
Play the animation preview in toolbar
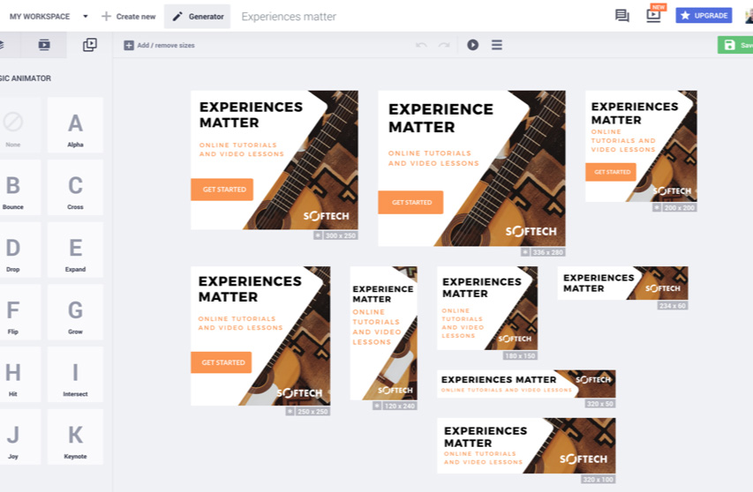point(472,45)
